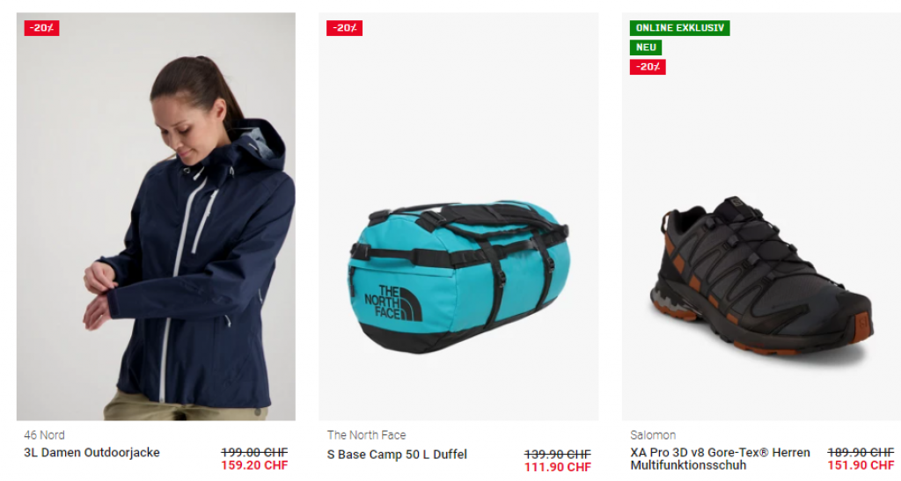
Task: Click the crossed-out 199.00 CHF price
Action: [254, 452]
